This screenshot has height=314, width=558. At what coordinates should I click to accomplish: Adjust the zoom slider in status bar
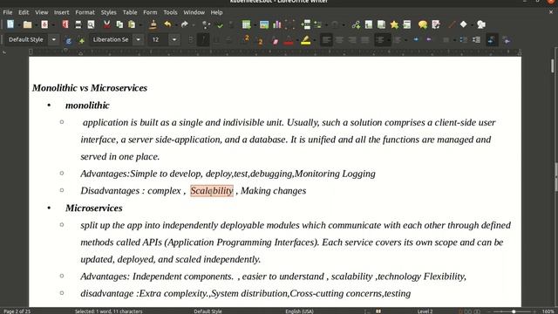tap(513, 311)
